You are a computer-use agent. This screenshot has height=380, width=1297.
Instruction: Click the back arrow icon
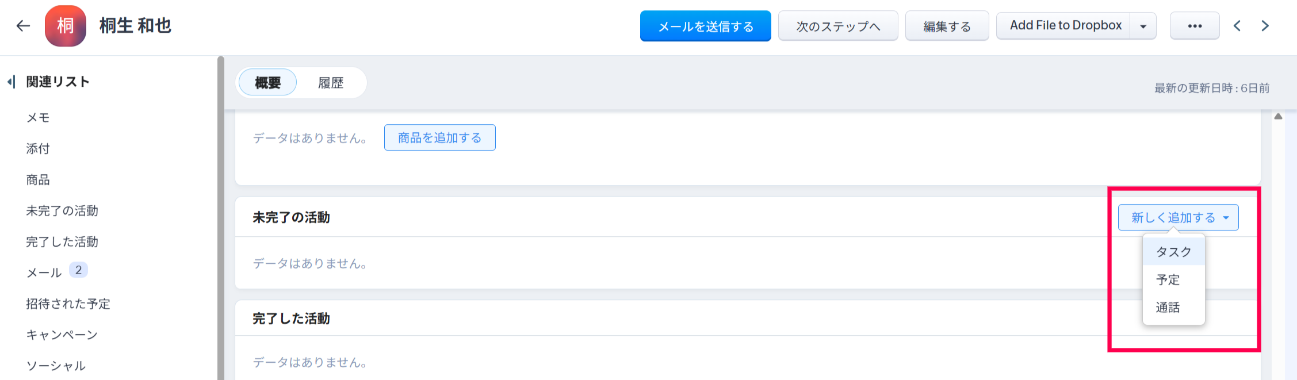click(23, 26)
